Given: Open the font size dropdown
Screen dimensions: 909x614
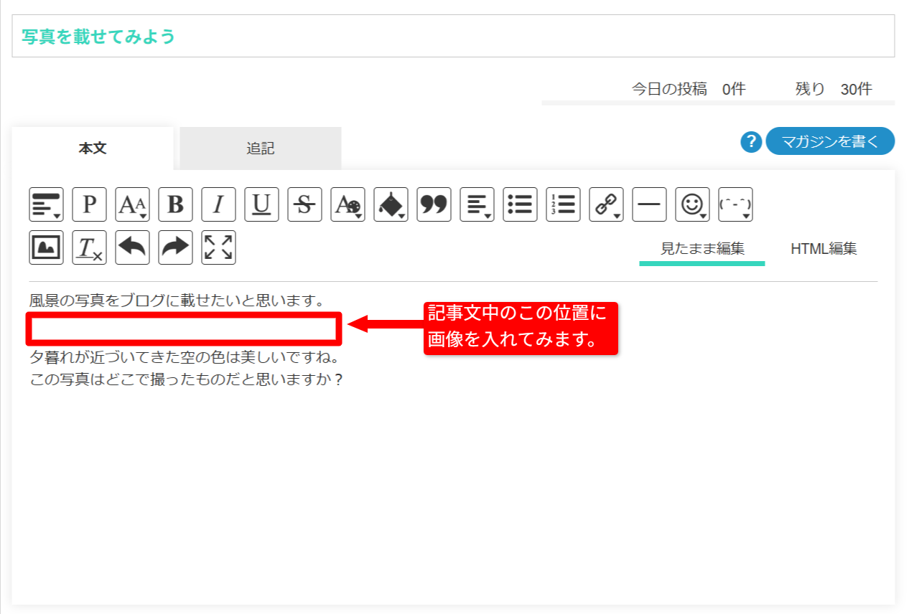Looking at the screenshot, I should (x=133, y=204).
